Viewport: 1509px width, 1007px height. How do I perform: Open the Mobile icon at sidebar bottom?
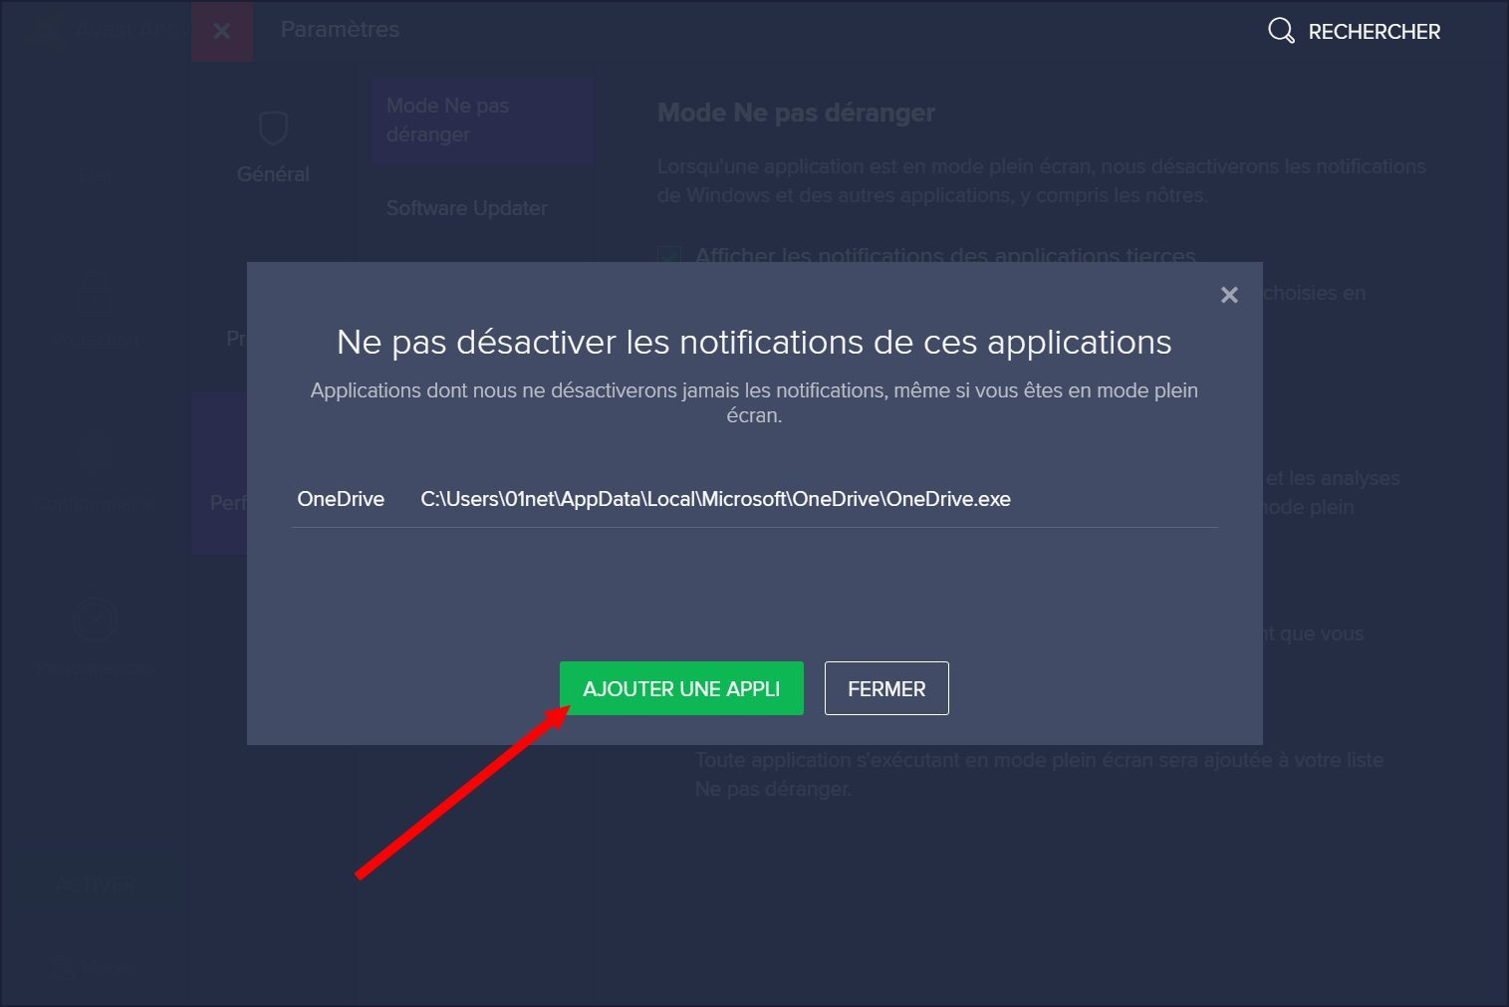pyautogui.click(x=95, y=966)
